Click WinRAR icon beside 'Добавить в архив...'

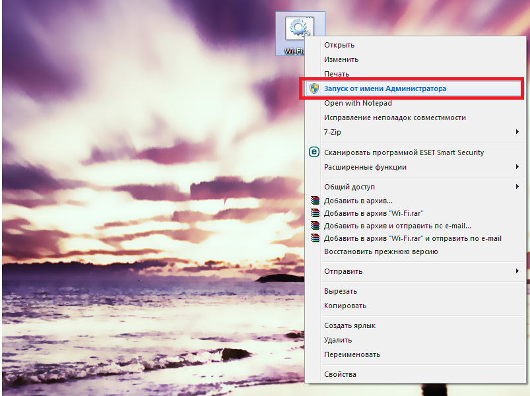(315, 201)
